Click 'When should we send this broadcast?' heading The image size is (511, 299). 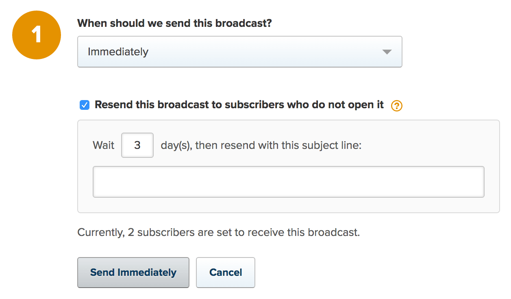[174, 23]
